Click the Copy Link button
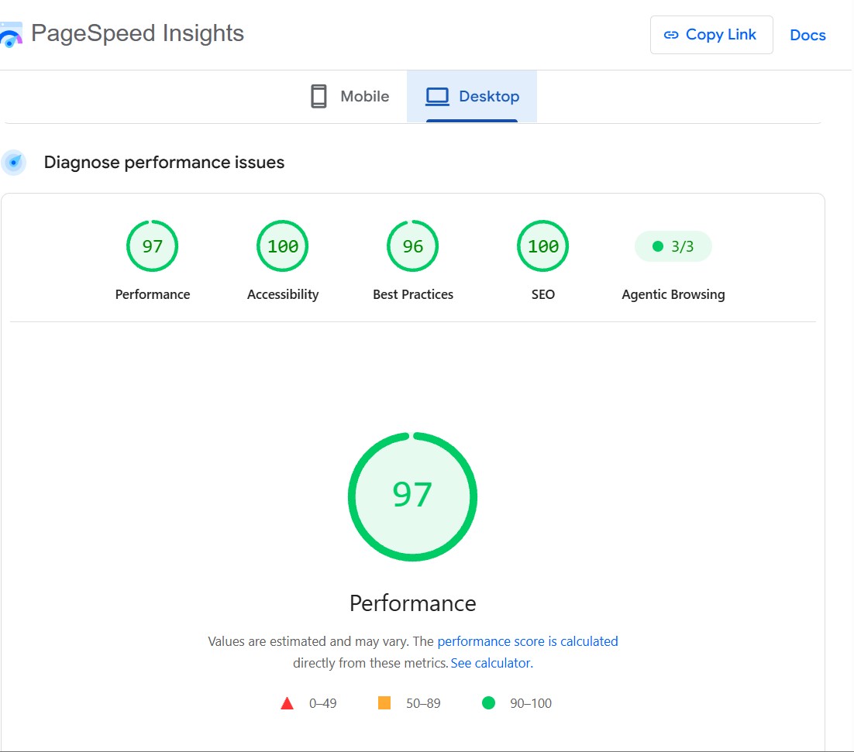854x752 pixels. [711, 35]
